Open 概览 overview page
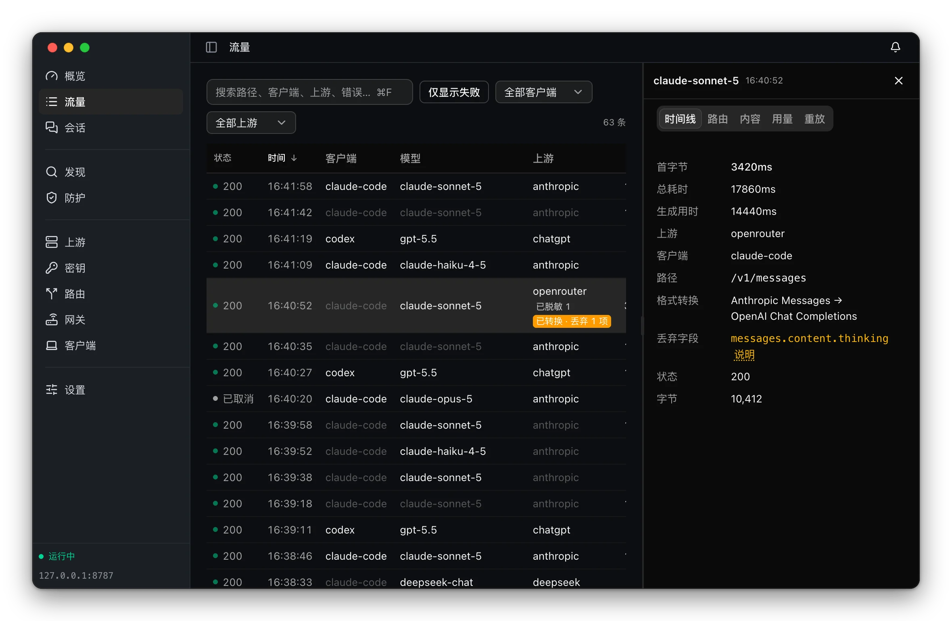Viewport: 952px width, 621px height. [111, 76]
